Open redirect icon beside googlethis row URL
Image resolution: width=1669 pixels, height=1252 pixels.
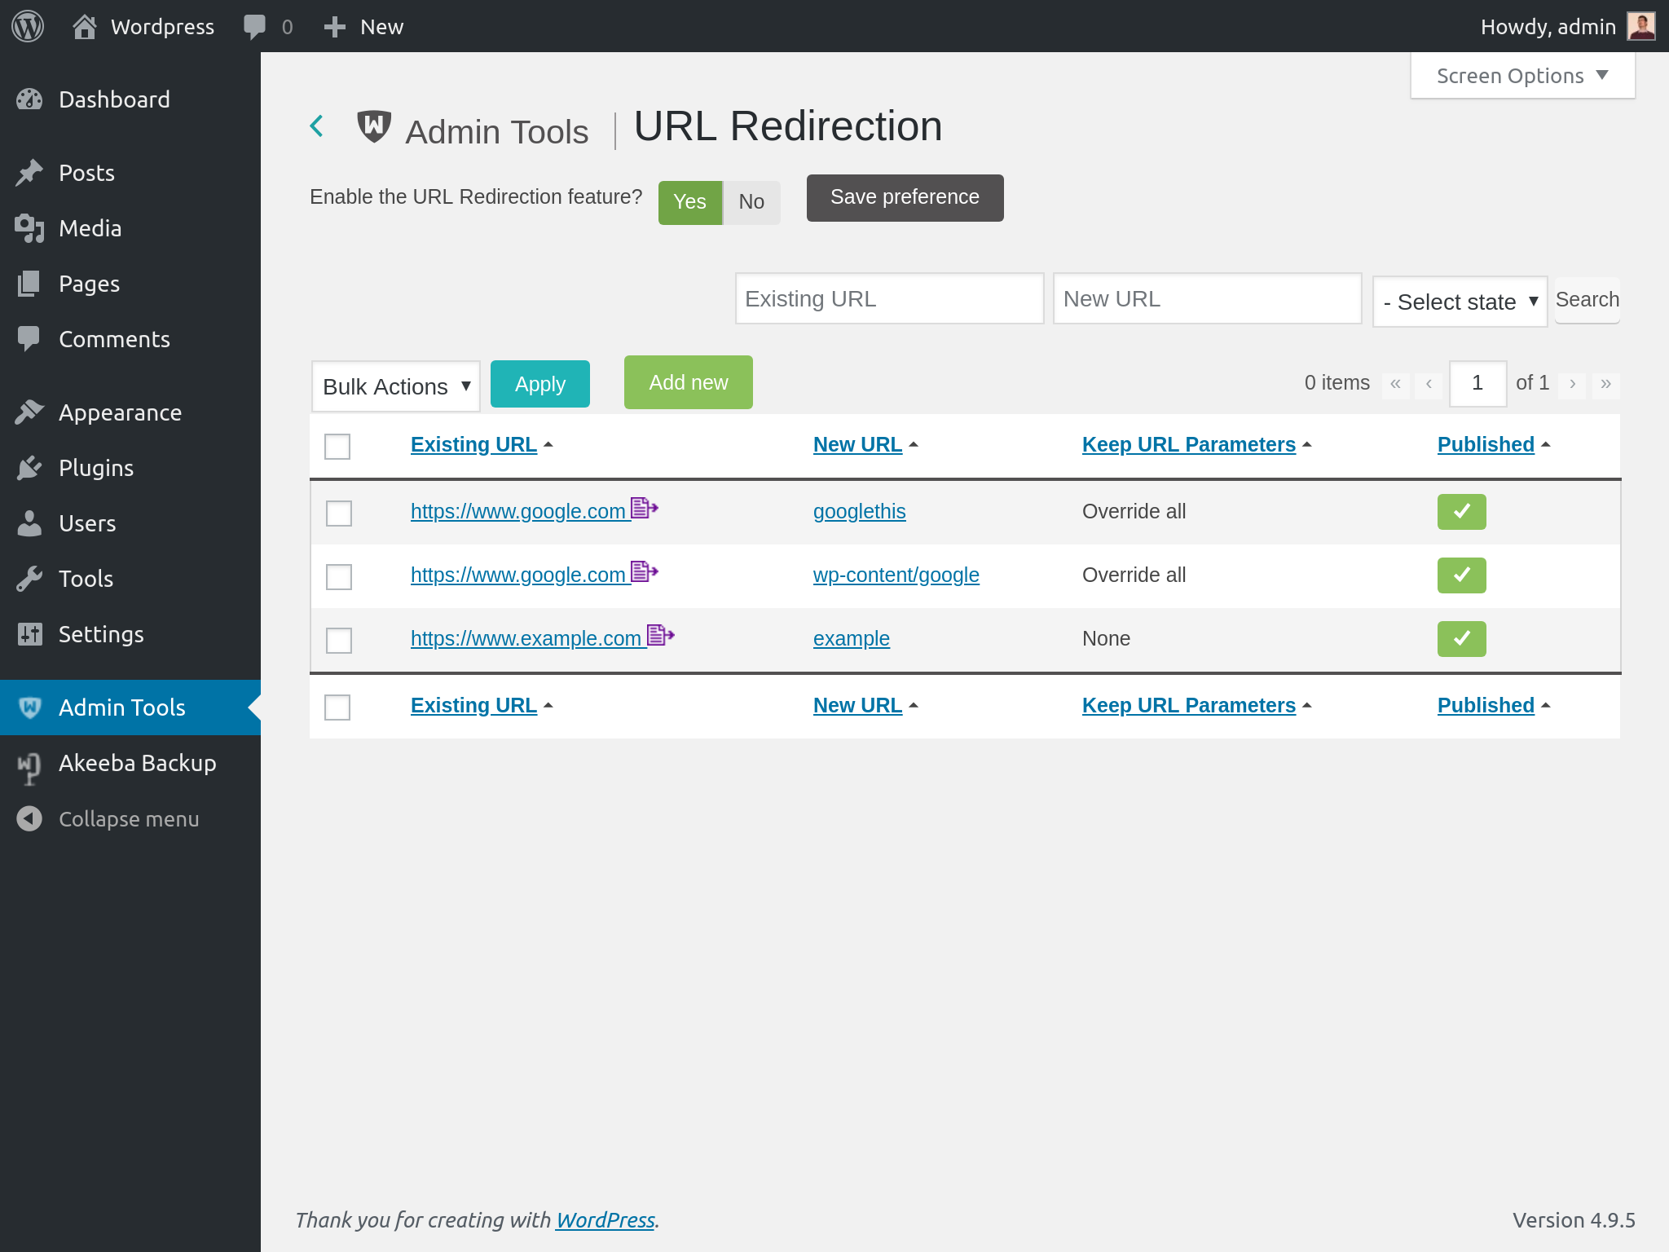[645, 508]
